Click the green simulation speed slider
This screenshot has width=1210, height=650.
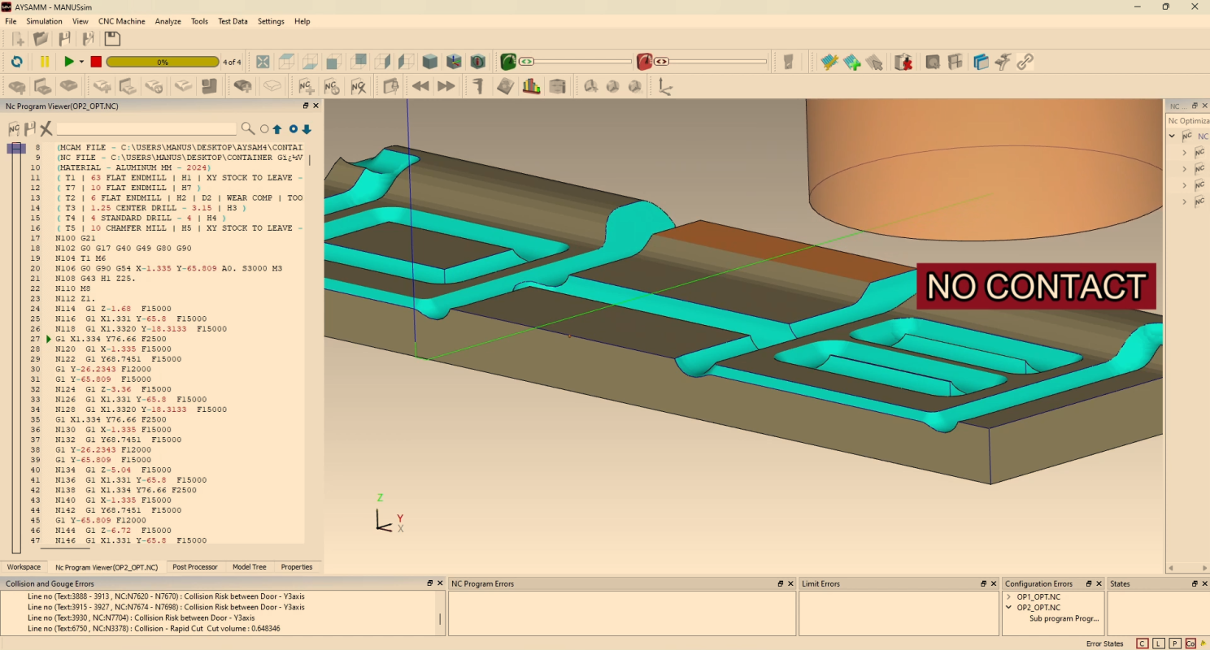[x=527, y=62]
